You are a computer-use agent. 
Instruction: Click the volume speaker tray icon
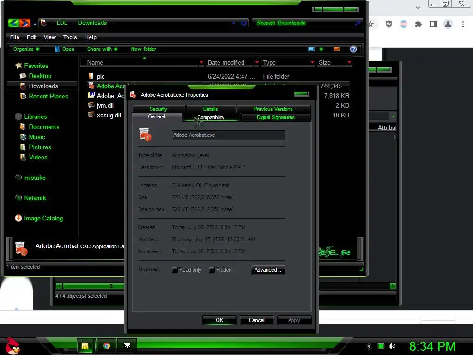[392, 347]
